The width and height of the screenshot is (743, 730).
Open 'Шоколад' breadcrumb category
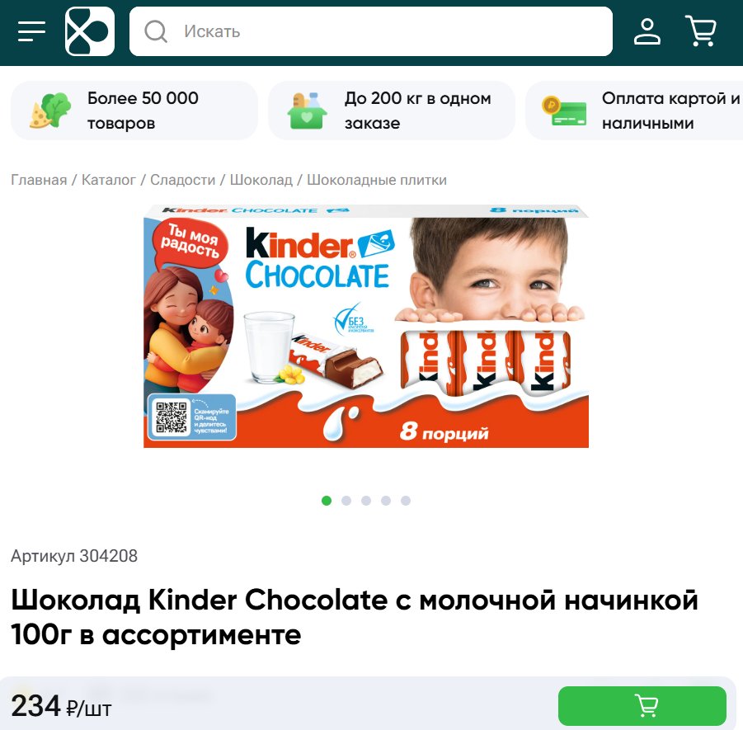(x=261, y=180)
